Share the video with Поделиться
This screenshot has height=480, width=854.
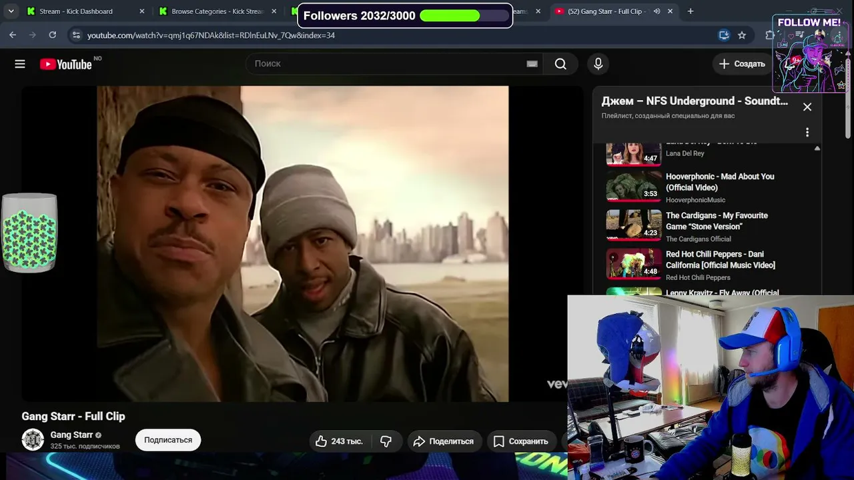[444, 441]
